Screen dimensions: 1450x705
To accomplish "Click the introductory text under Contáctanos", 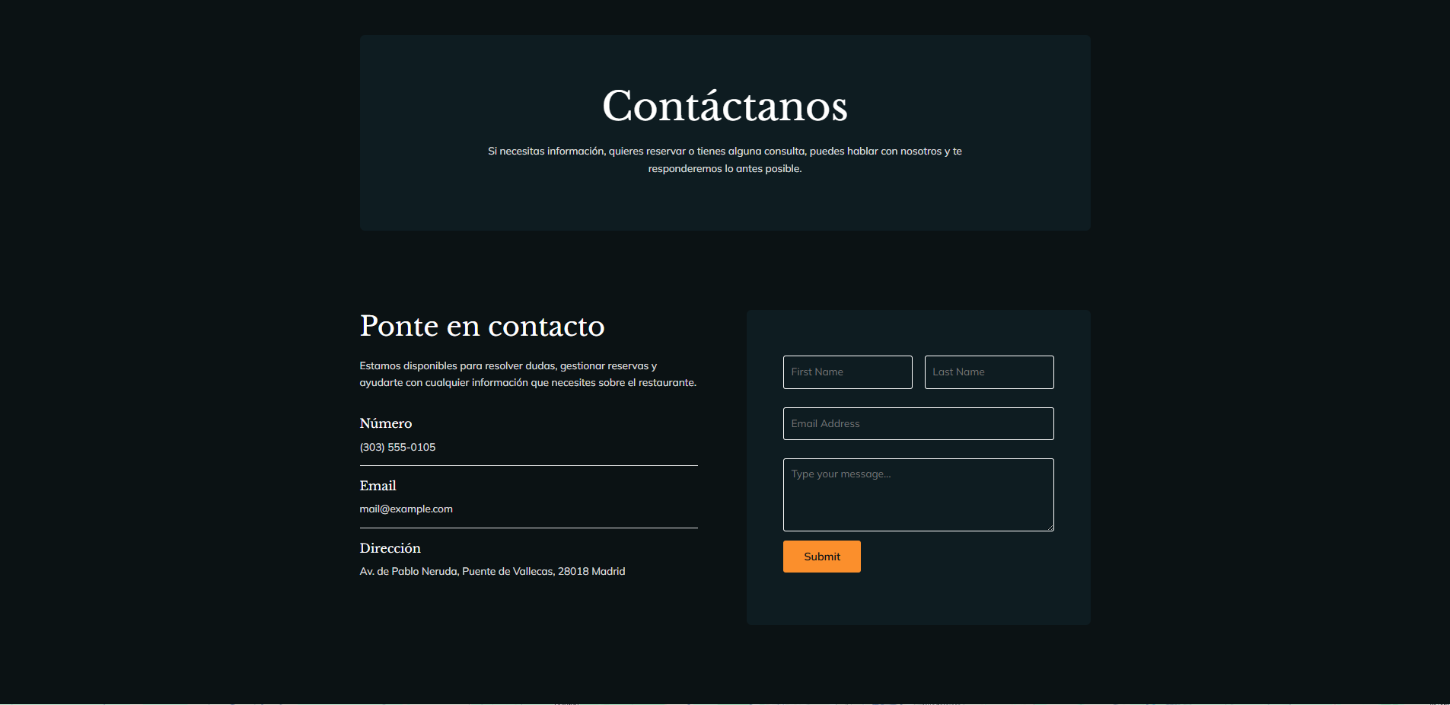I will 725,160.
